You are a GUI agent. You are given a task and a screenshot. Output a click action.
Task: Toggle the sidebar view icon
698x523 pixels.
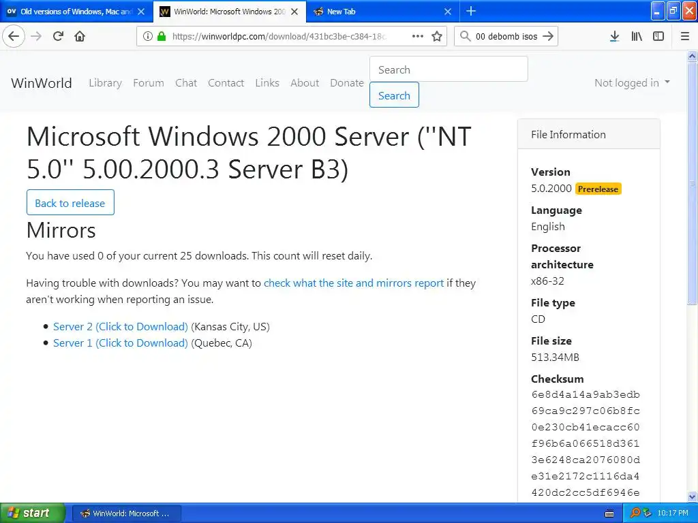[x=658, y=36]
